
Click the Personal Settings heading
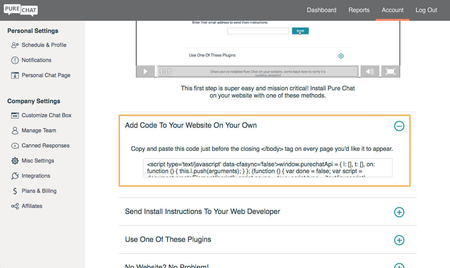[33, 31]
